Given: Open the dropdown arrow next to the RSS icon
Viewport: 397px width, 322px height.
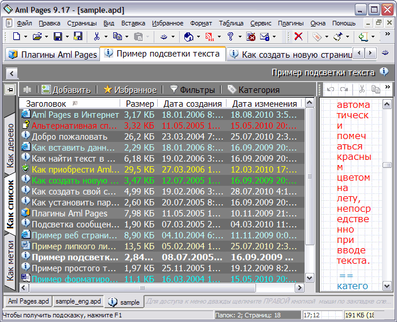Looking at the screenshot, I should [219, 37].
